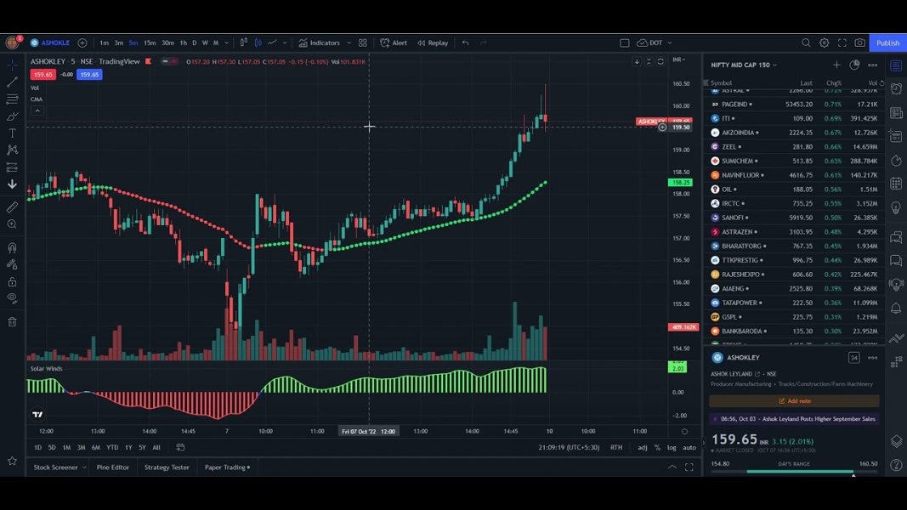907x510 pixels.
Task: Create an Alert
Action: (394, 42)
